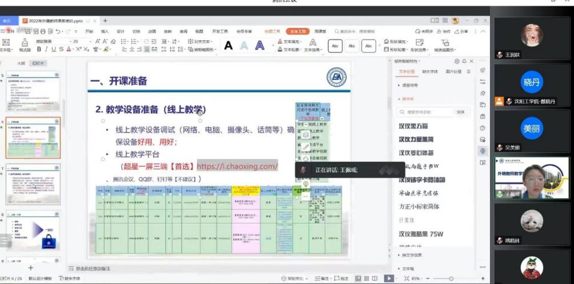Expand the 形状轮廓 dropdown
The image size is (574, 284).
click(406, 50)
